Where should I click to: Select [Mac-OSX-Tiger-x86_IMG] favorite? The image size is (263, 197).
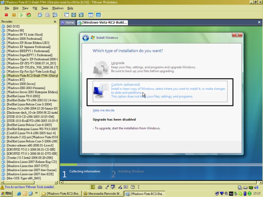[24, 178]
